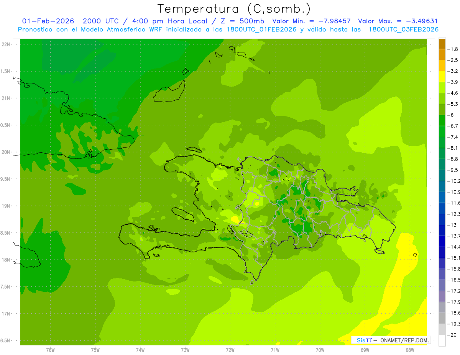Screen dimensions: 460x355
Task: Click the "-1.8" colorbar label
Action: click(453, 49)
